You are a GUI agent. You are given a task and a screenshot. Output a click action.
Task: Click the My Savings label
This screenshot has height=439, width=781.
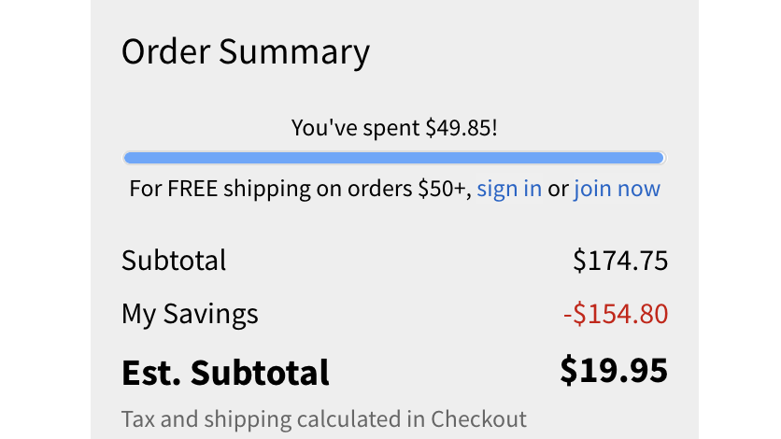tap(190, 314)
